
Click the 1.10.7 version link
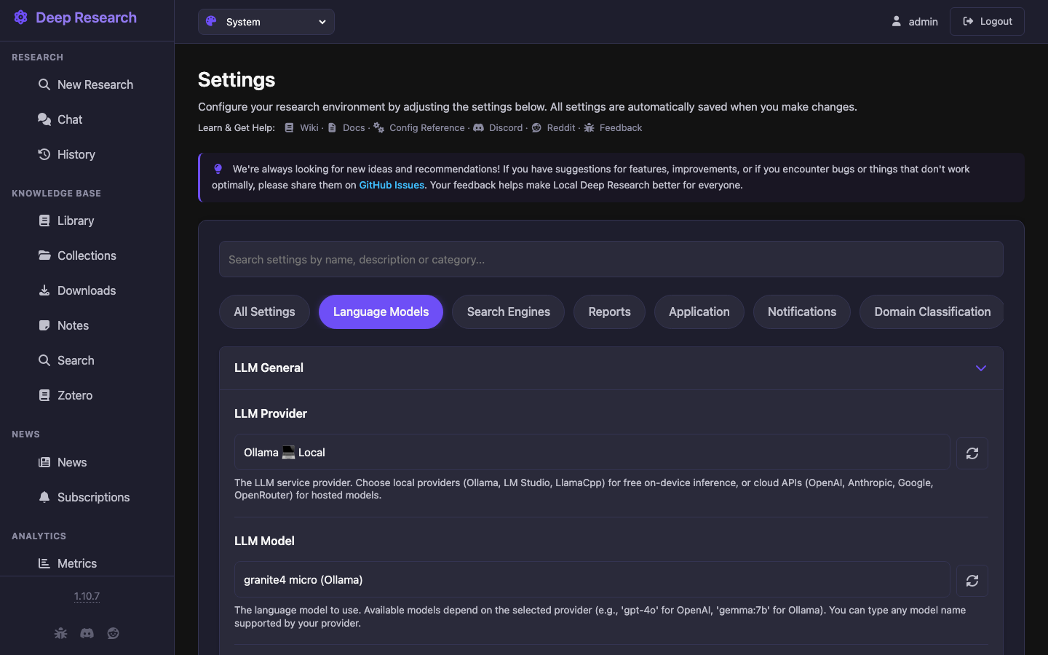(87, 596)
